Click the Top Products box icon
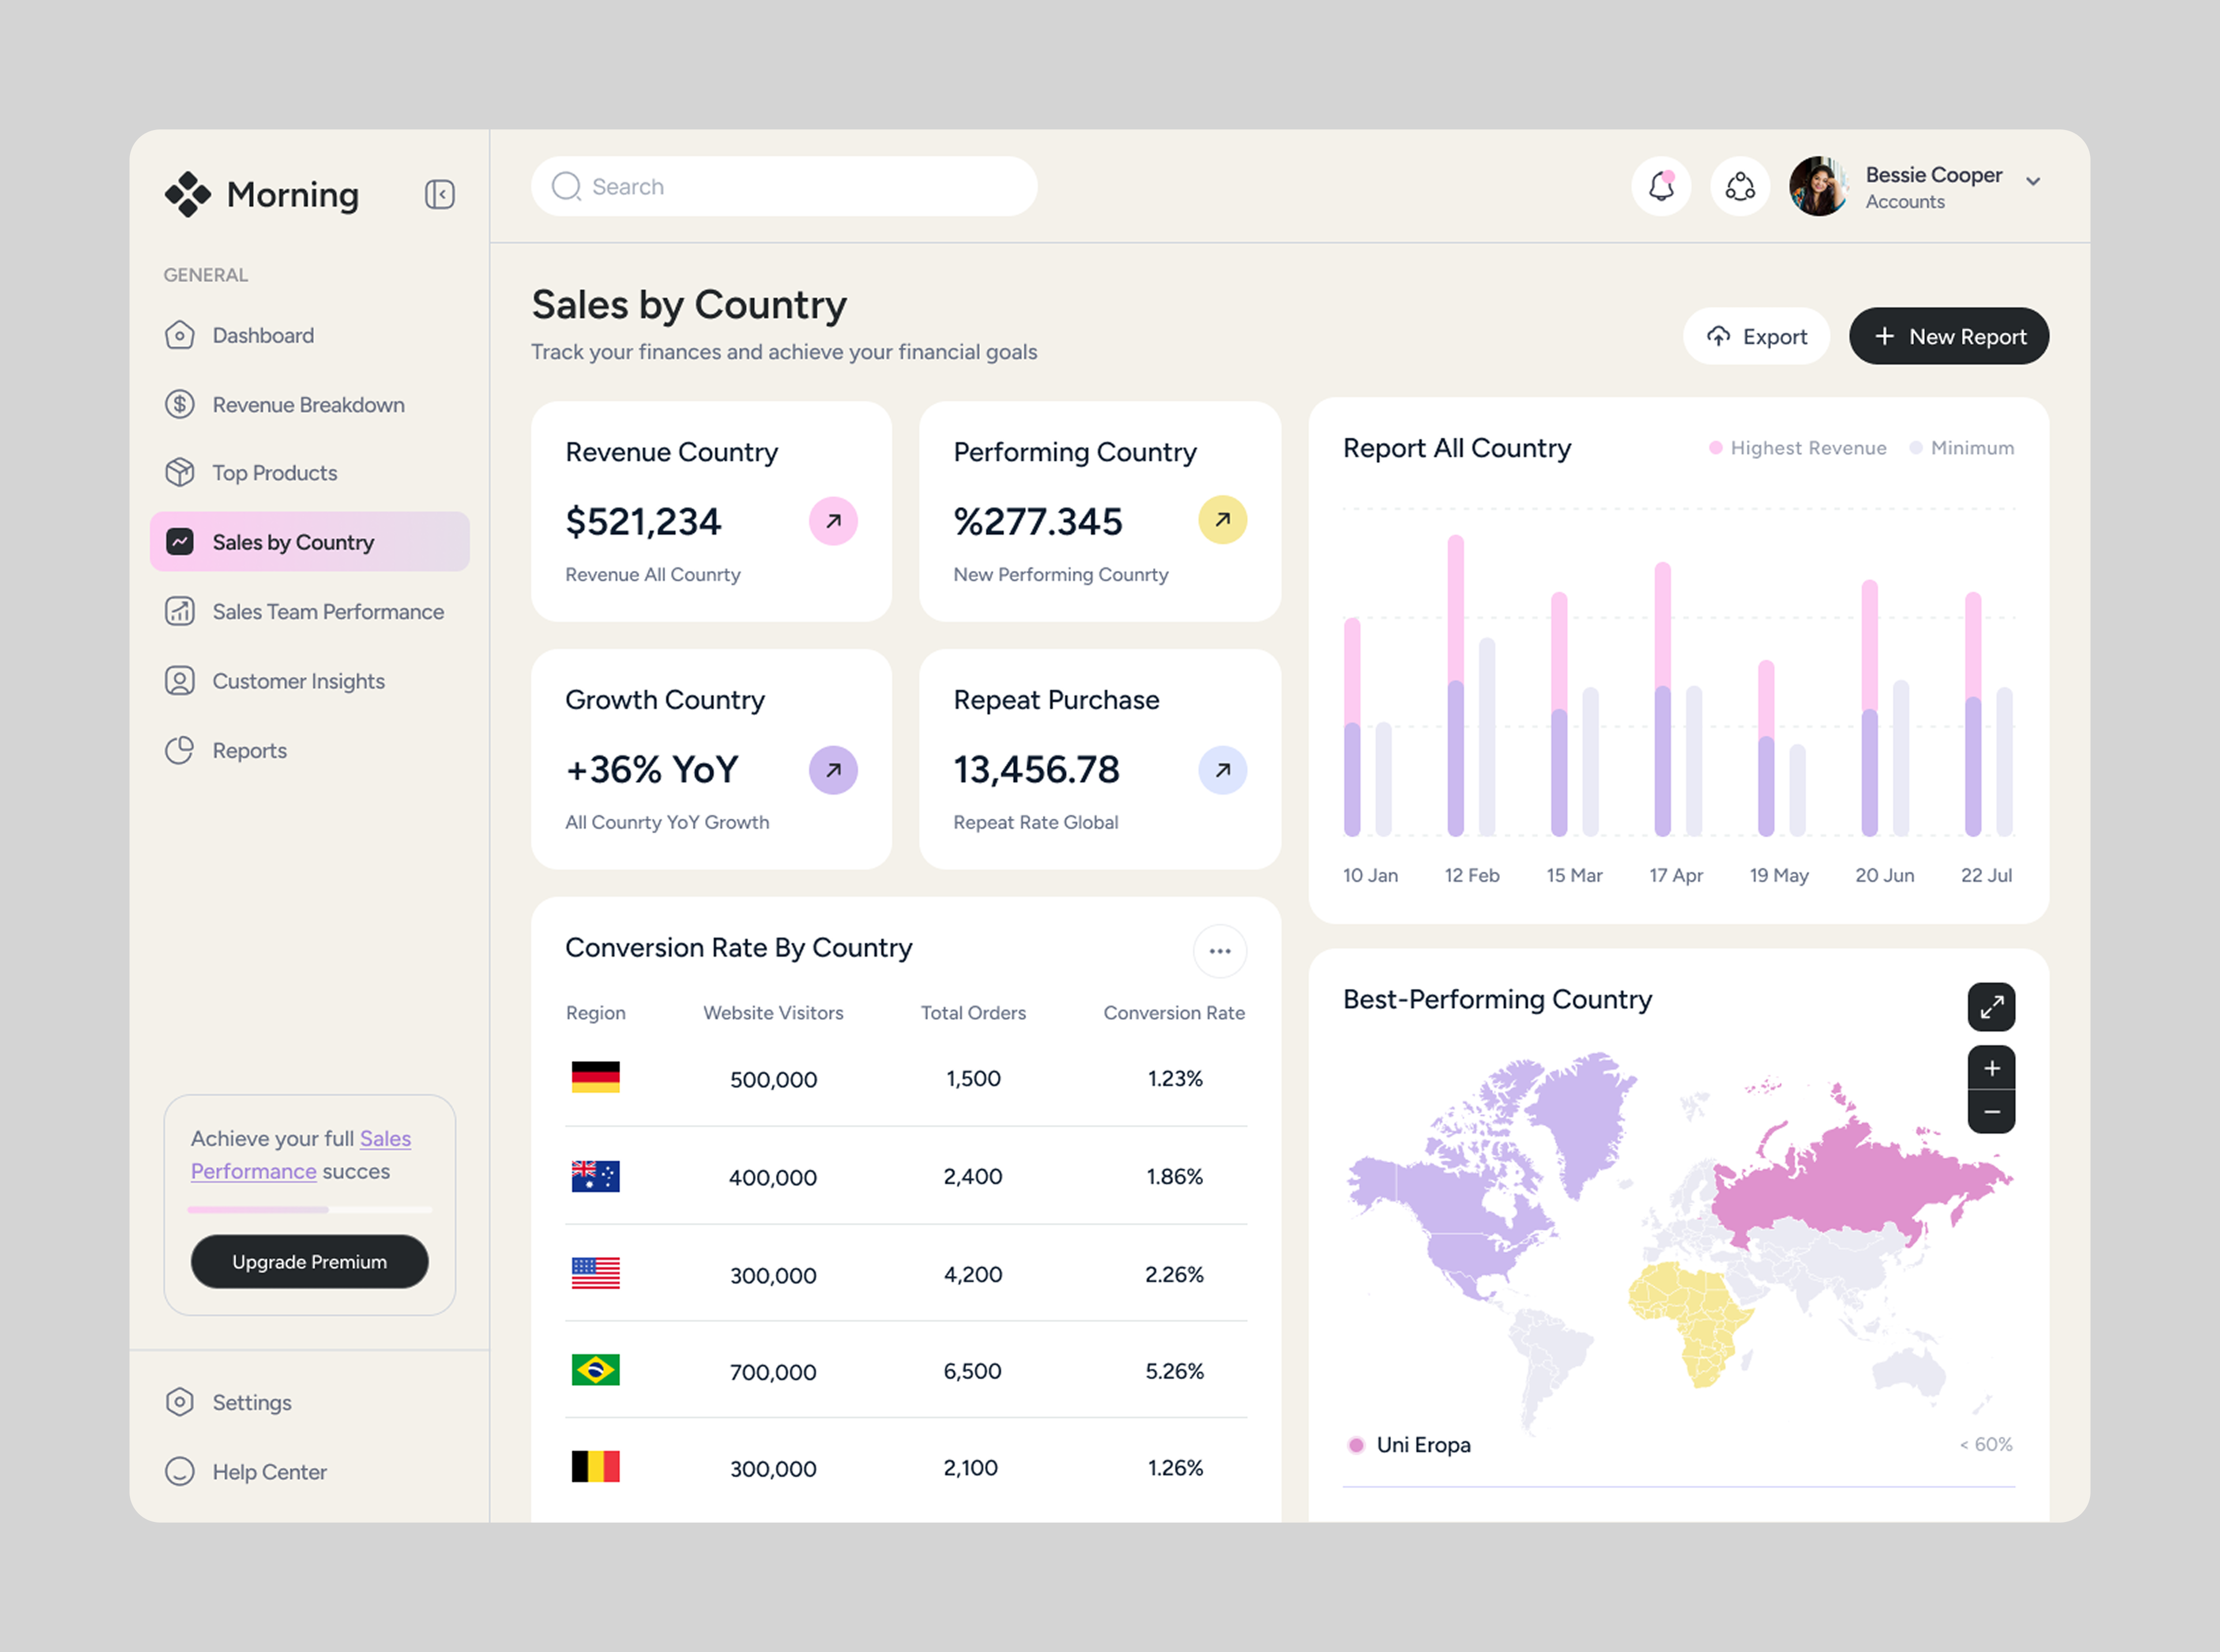This screenshot has width=2220, height=1652. coord(181,472)
